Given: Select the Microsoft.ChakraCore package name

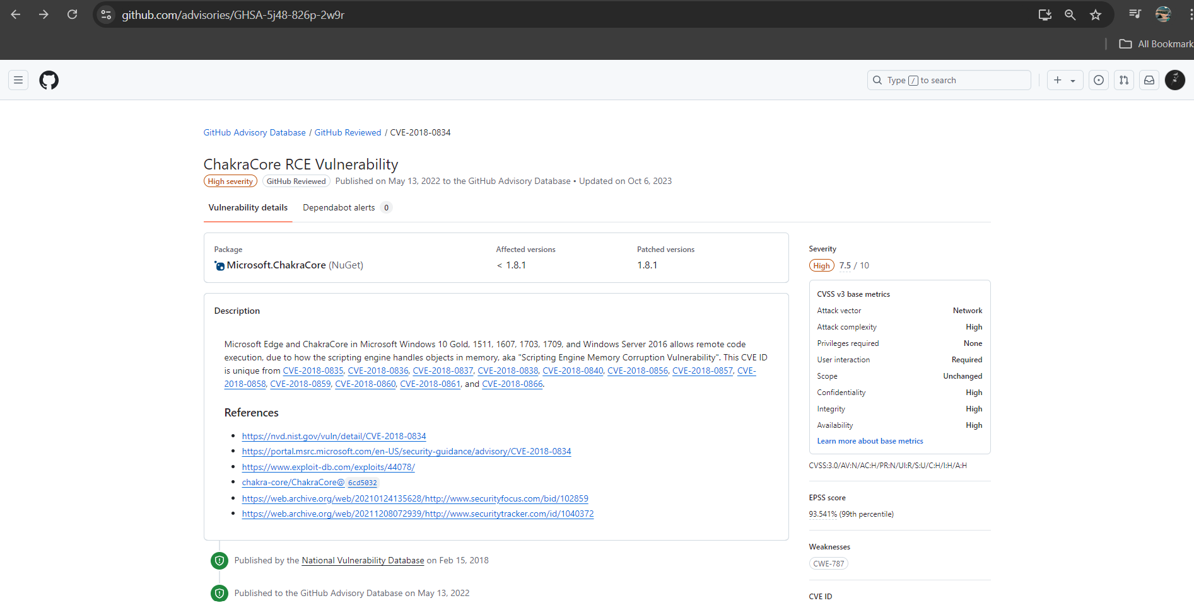Looking at the screenshot, I should click(276, 265).
